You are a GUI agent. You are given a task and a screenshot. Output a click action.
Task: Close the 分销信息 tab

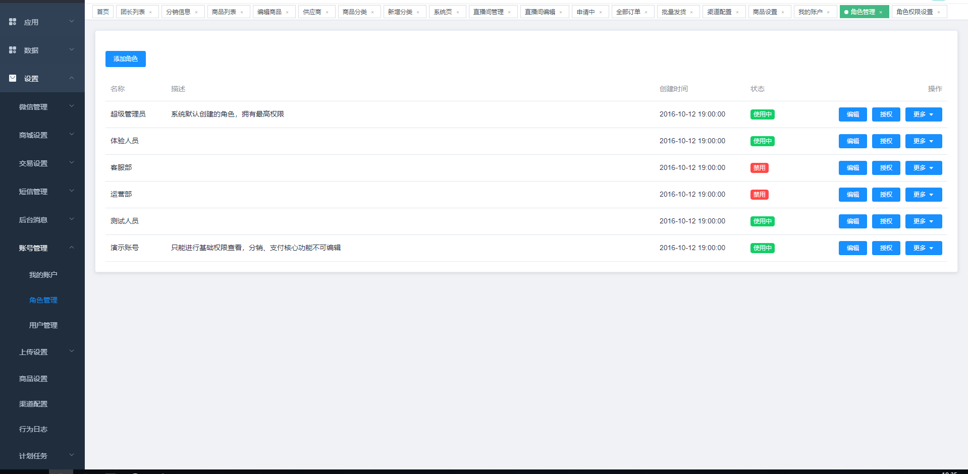pos(196,12)
